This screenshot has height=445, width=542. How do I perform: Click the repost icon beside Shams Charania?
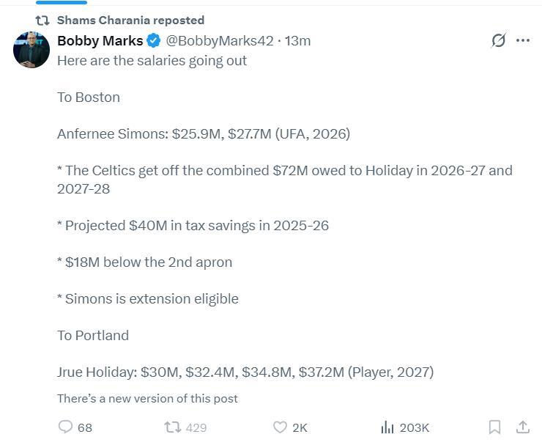point(42,21)
